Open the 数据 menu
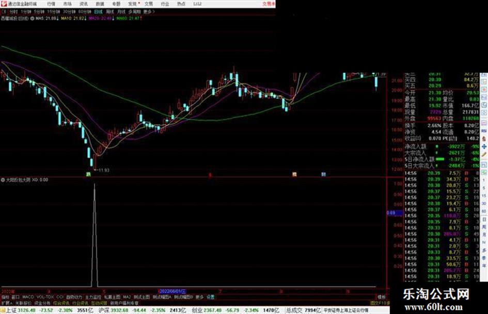Viewport: 488px width, 314px height. 100,4
